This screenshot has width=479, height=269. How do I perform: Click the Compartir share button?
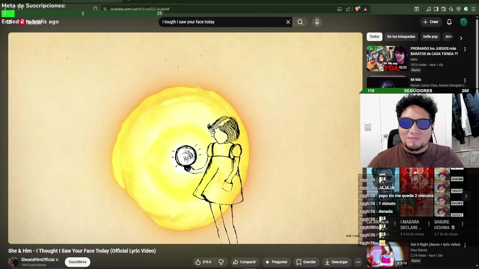(x=244, y=262)
